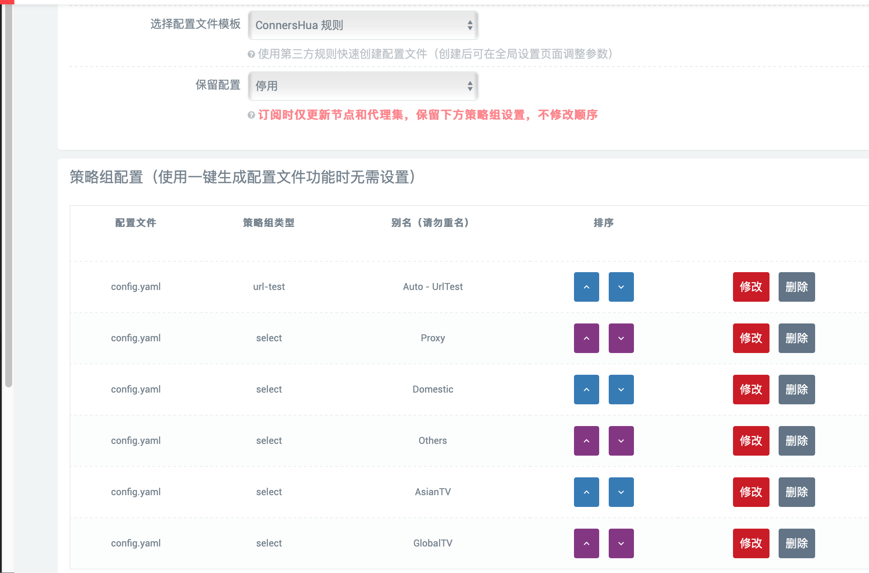Move the Proxy group down

621,338
